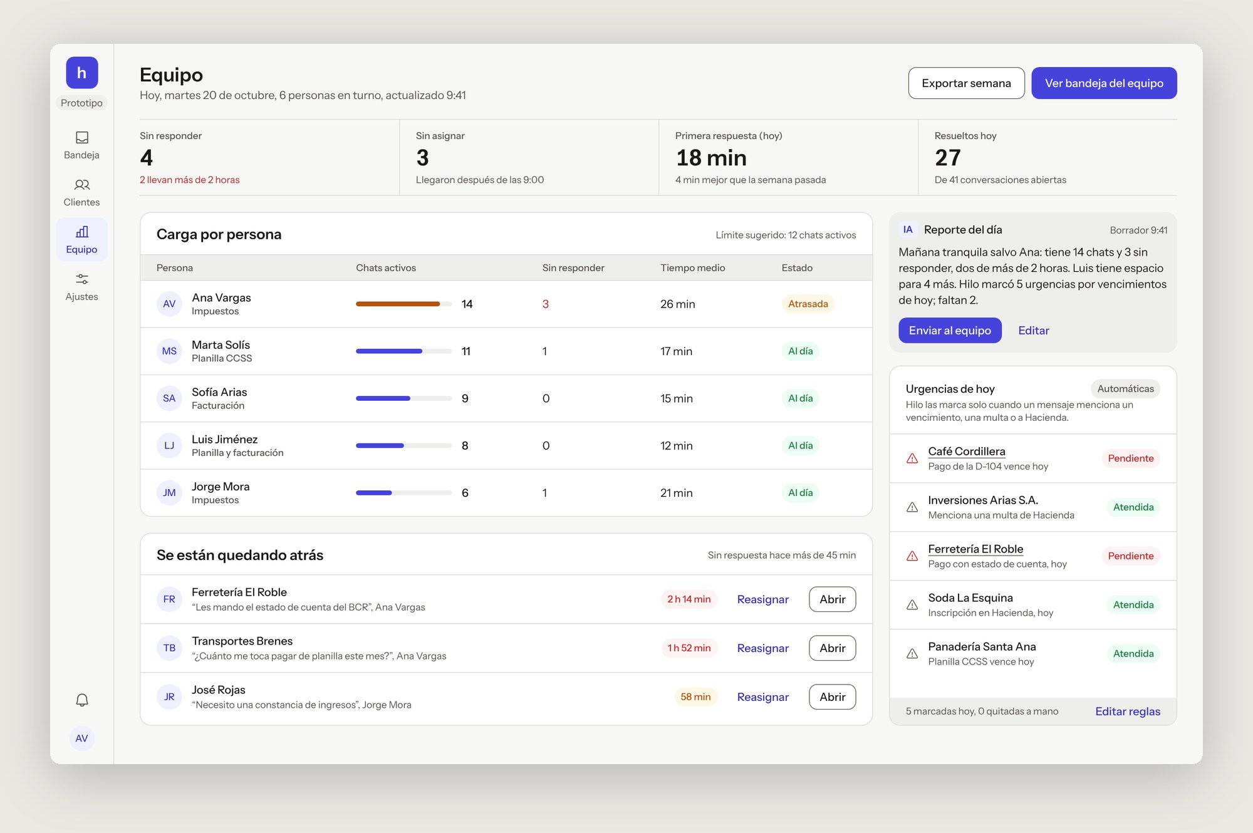The image size is (1253, 833).
Task: Open Ajustes settings sliders icon
Action: pos(81,279)
